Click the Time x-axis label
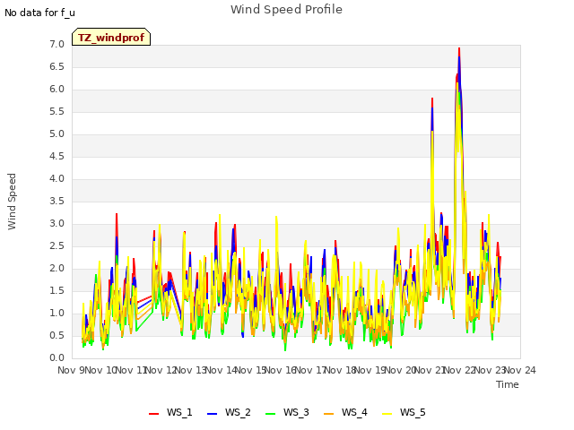Image resolution: width=574 pixels, height=430 pixels. tap(508, 384)
